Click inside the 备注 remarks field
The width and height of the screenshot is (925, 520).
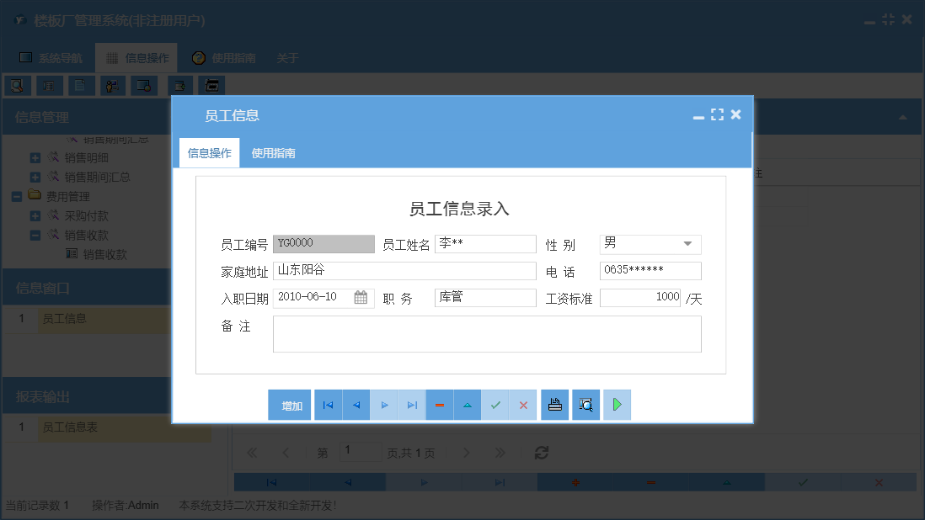(x=486, y=333)
